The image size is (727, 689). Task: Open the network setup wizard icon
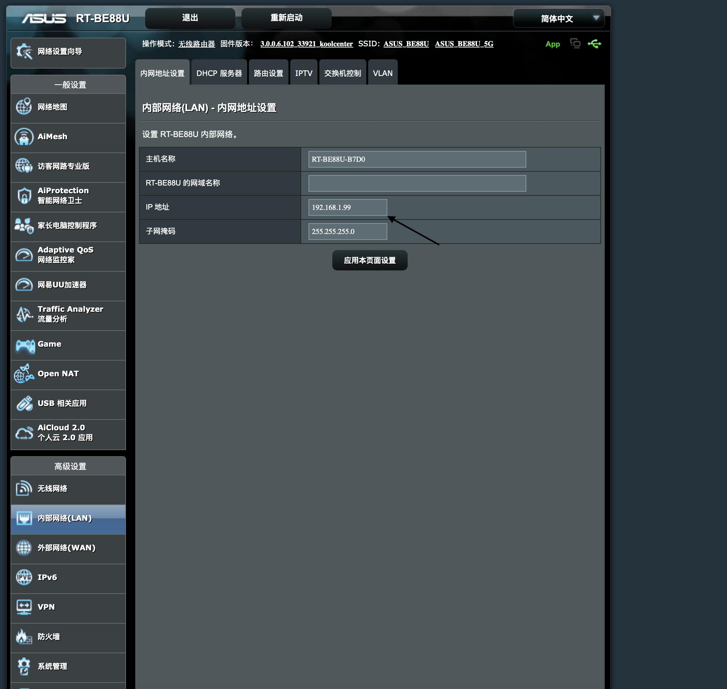tap(24, 52)
